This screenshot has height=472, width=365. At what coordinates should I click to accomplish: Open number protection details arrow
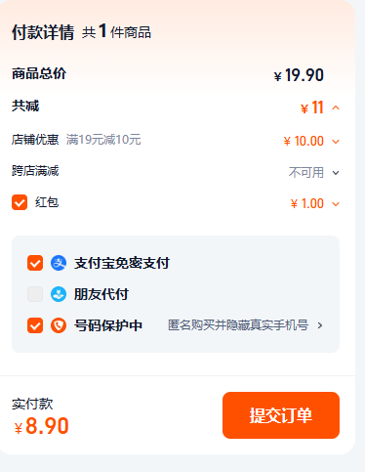[320, 325]
